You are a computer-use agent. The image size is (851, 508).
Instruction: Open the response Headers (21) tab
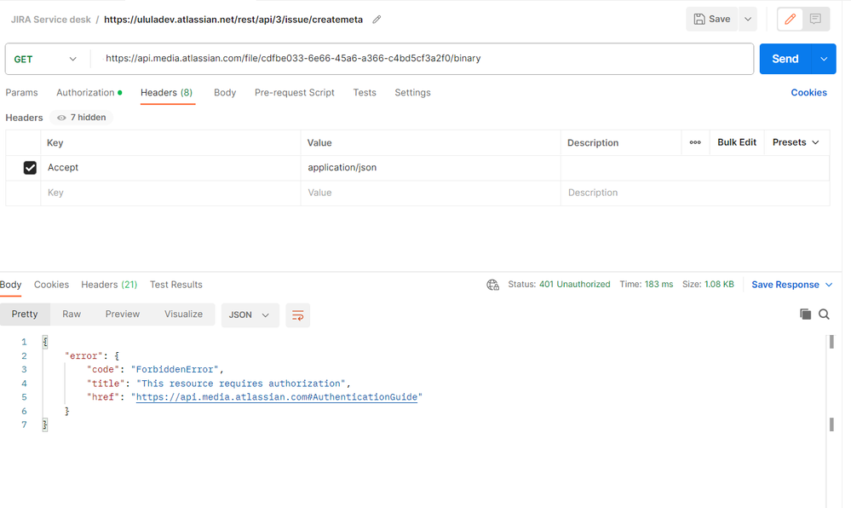109,285
